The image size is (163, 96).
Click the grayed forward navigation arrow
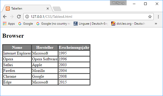(12, 17)
